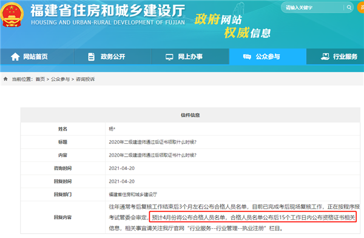Click the 标题 label cell

coord(63,142)
